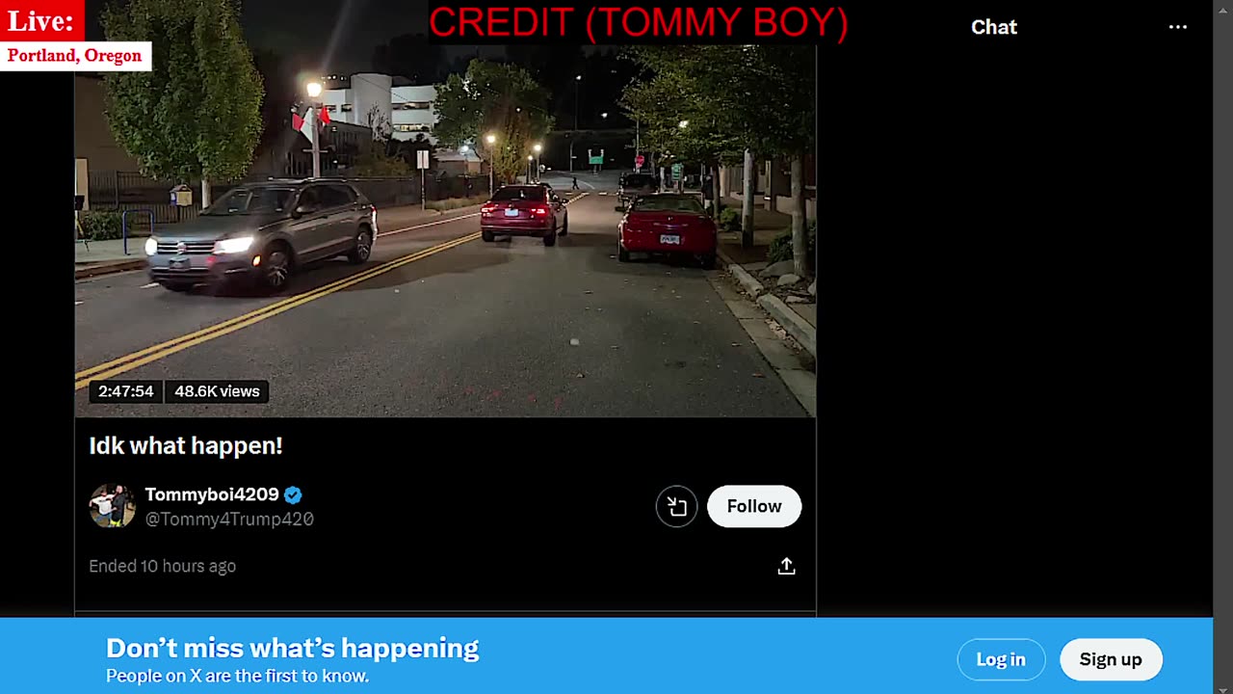
Task: Click the 'Don't miss what's happening' banner heading
Action: pyautogui.click(x=292, y=648)
